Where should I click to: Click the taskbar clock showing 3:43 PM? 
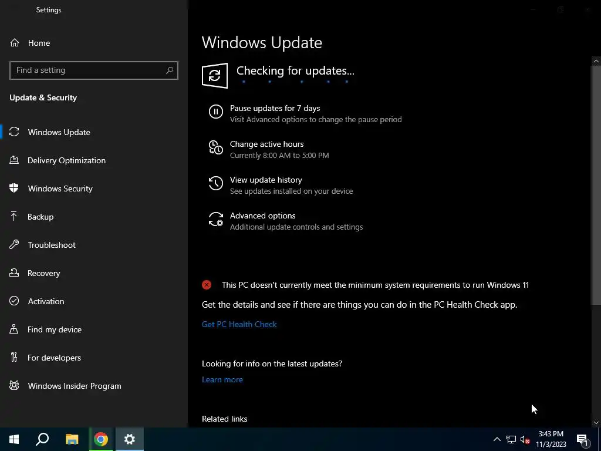pyautogui.click(x=551, y=439)
